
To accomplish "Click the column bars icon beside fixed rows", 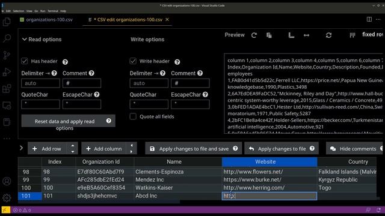I will tap(353, 35).
